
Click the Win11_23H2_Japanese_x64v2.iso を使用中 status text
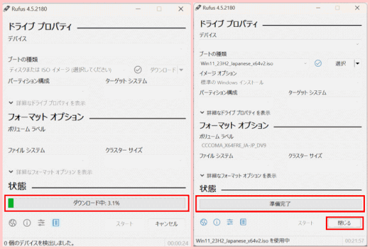(243, 241)
